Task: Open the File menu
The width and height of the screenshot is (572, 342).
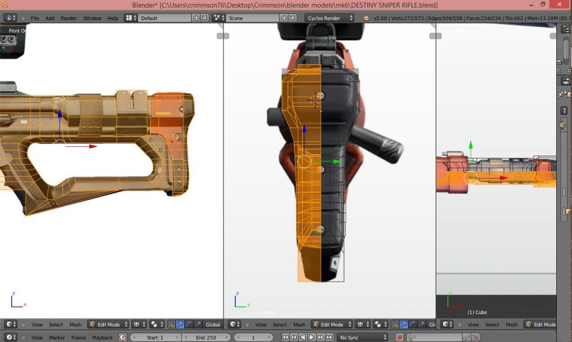Action: click(35, 18)
